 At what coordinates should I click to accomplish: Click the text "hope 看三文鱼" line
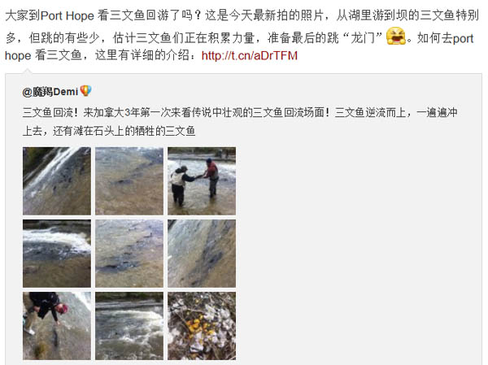[43, 56]
